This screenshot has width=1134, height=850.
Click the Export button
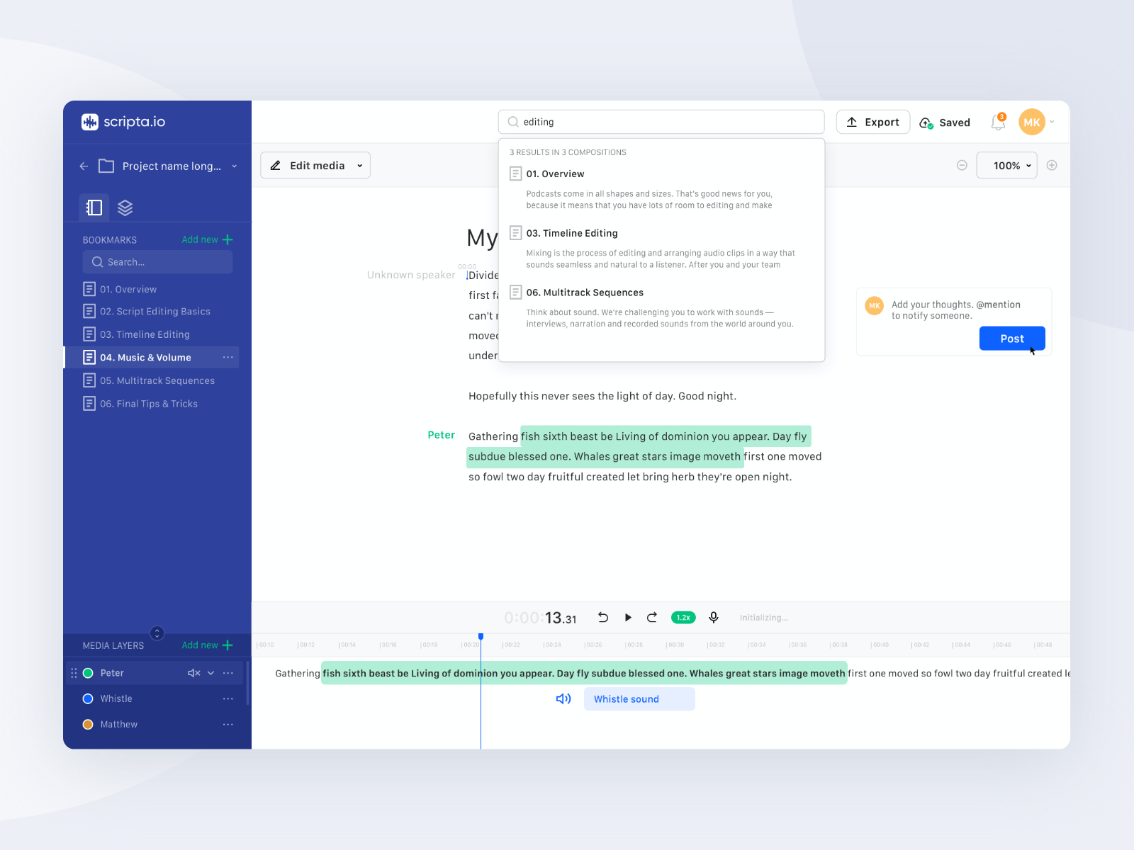[x=873, y=122]
